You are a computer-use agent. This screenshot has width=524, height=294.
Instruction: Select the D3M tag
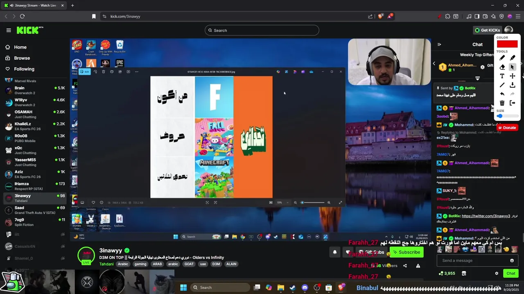[216, 264]
